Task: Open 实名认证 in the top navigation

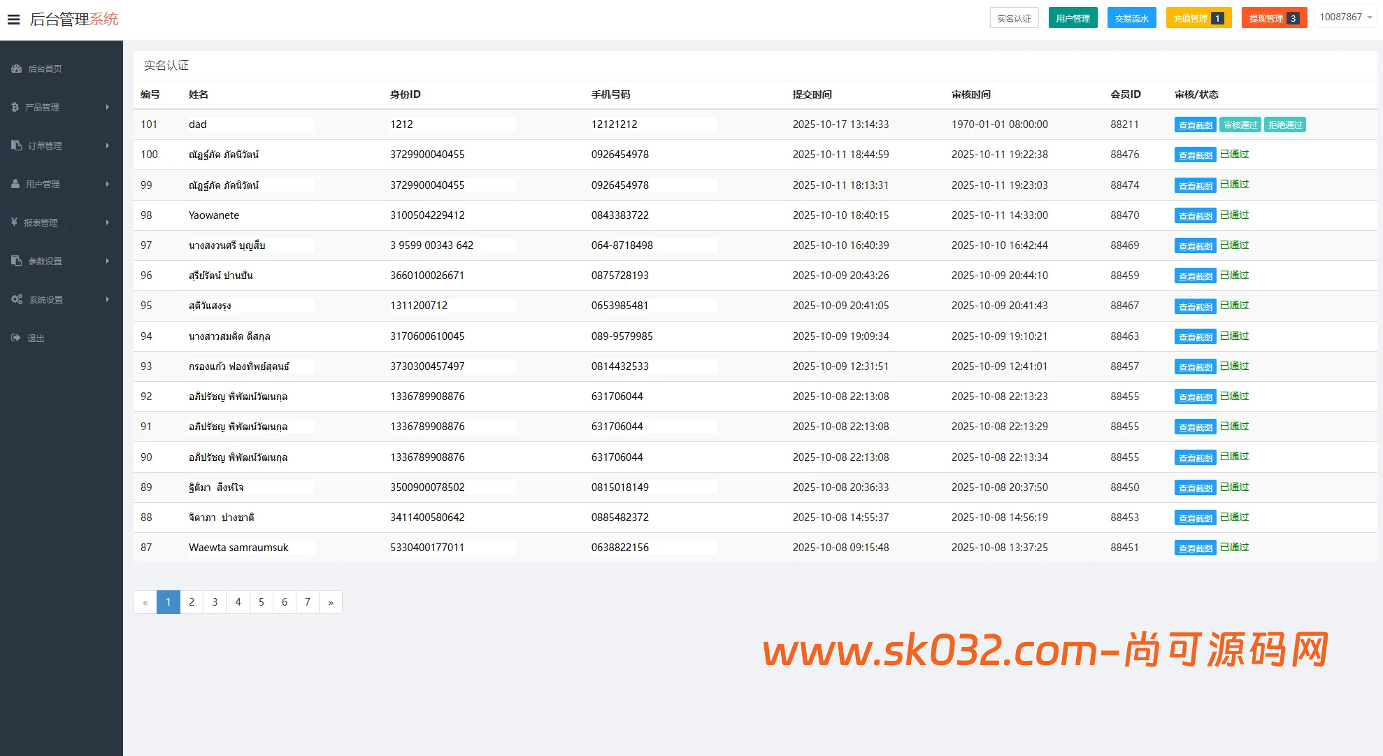Action: click(x=1014, y=18)
